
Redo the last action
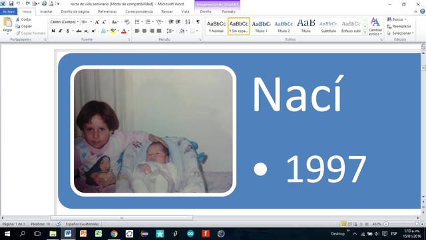[x=28, y=4]
